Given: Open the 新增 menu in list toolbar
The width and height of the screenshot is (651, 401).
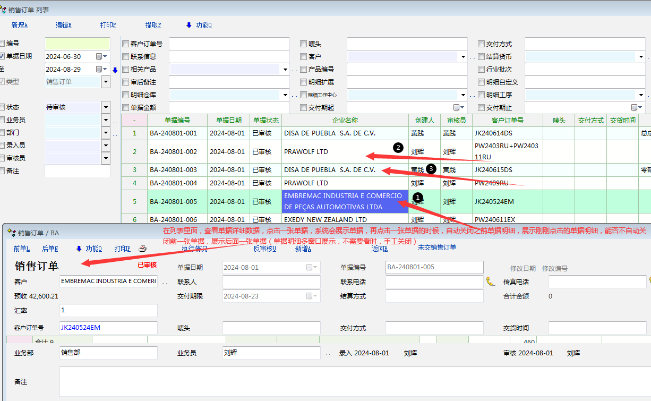Looking at the screenshot, I should (x=20, y=25).
